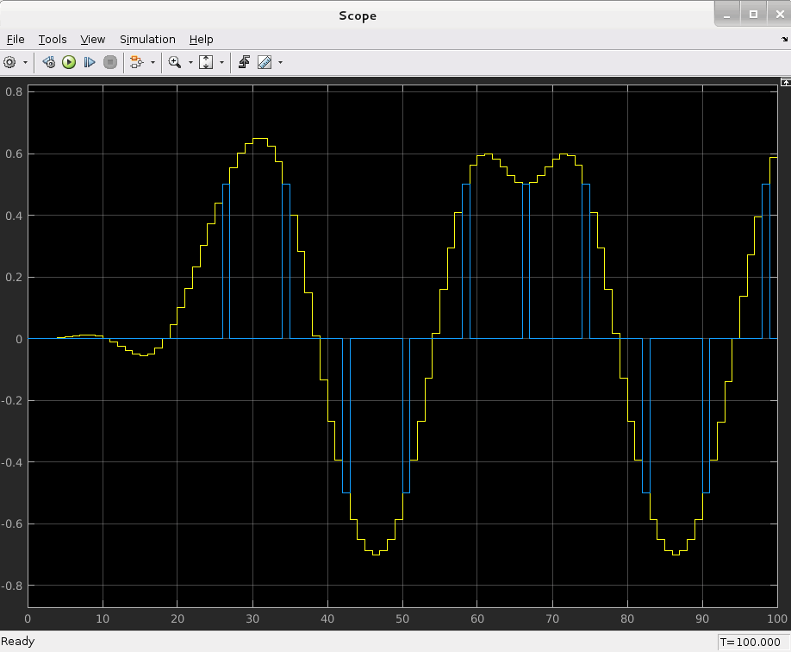Viewport: 791px width, 652px height.
Task: Click the Step Forward button
Action: pos(89,62)
